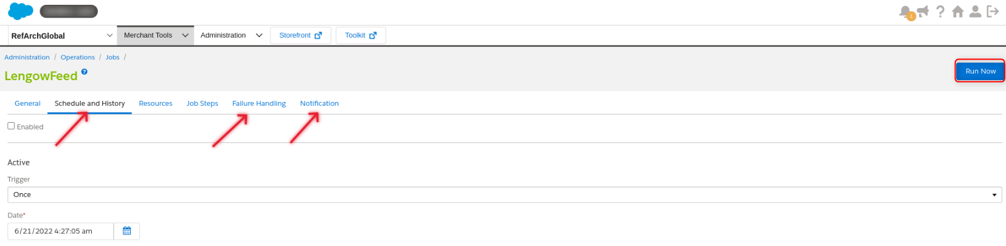This screenshot has width=1006, height=246.
Task: Open help via question mark icon
Action: (x=940, y=12)
